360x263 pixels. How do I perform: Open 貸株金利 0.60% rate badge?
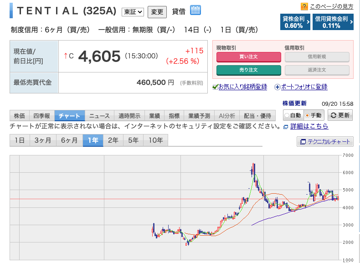pyautogui.click(x=295, y=22)
